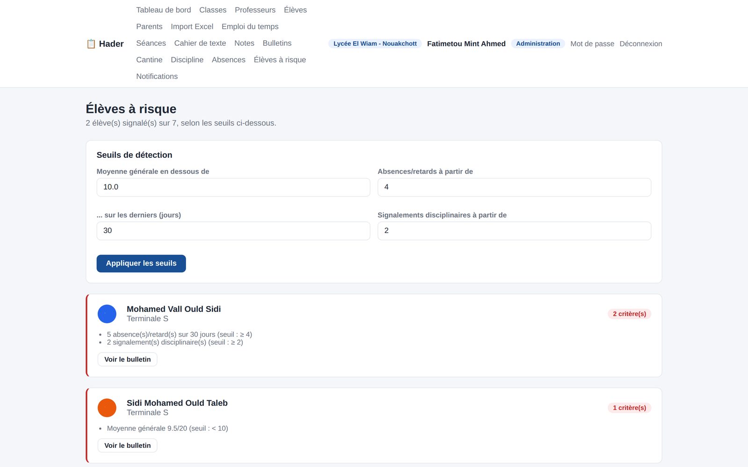Navigate to the Élèves page
The image size is (748, 467).
pyautogui.click(x=295, y=10)
